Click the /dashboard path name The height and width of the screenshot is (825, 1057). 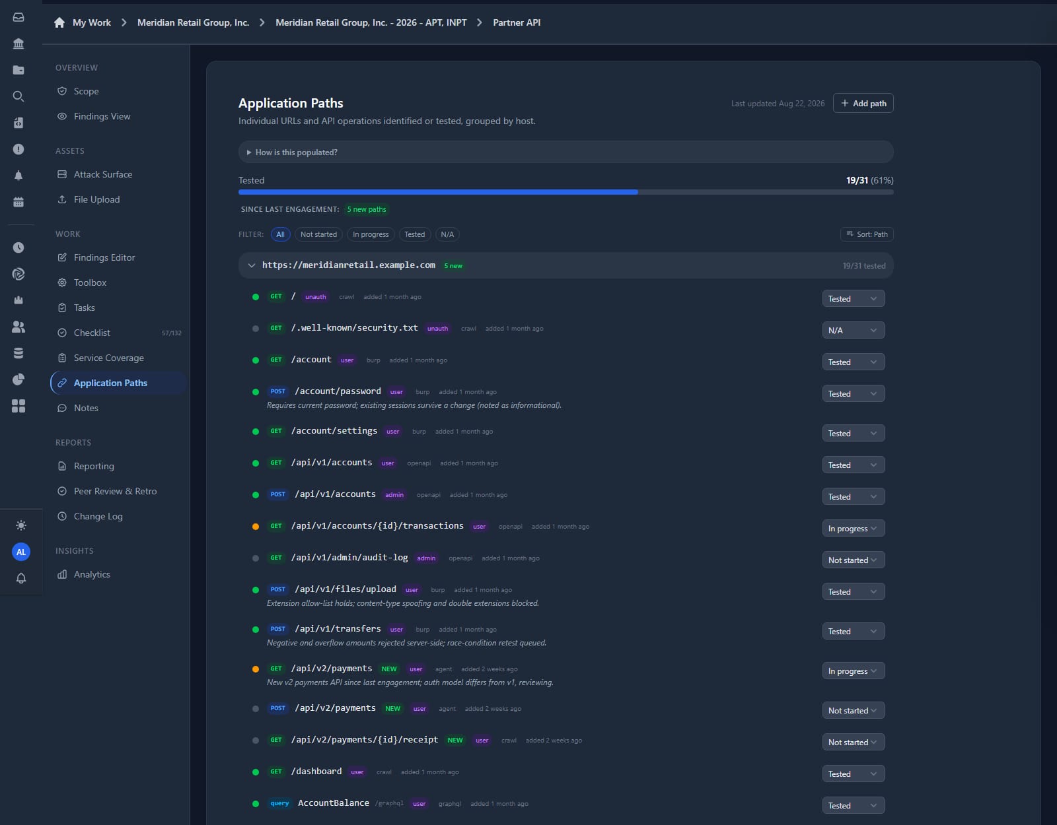click(316, 771)
